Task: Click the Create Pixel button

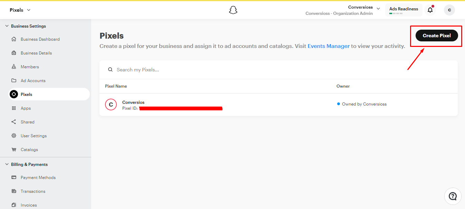Action: tap(437, 36)
